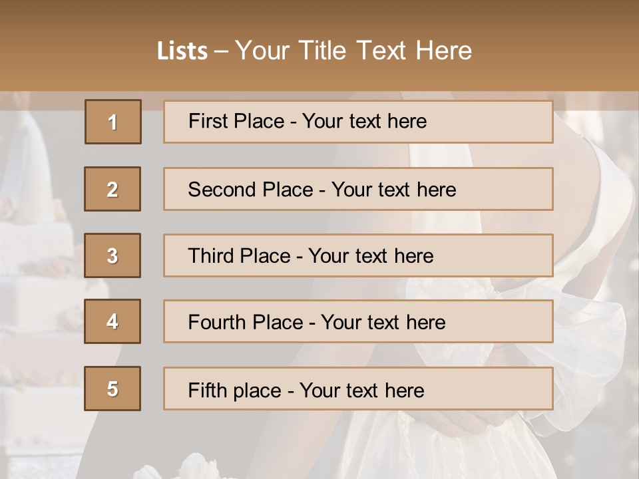The height and width of the screenshot is (479, 639).
Task: Click the First Place text box
Action: tap(358, 122)
